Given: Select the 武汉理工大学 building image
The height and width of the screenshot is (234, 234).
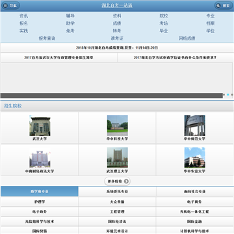Looking at the screenshot, I should click(117, 157).
